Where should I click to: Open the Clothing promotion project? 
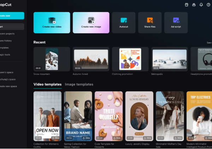(130, 59)
